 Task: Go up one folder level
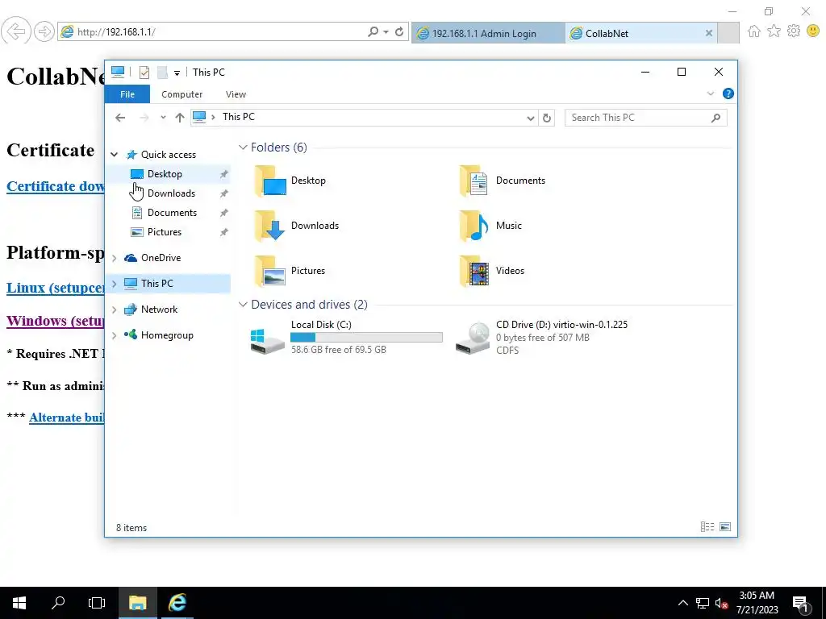[180, 118]
